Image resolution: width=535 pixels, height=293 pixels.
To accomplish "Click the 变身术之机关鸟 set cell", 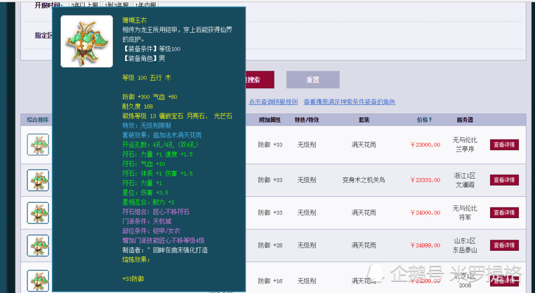I will tap(364, 180).
